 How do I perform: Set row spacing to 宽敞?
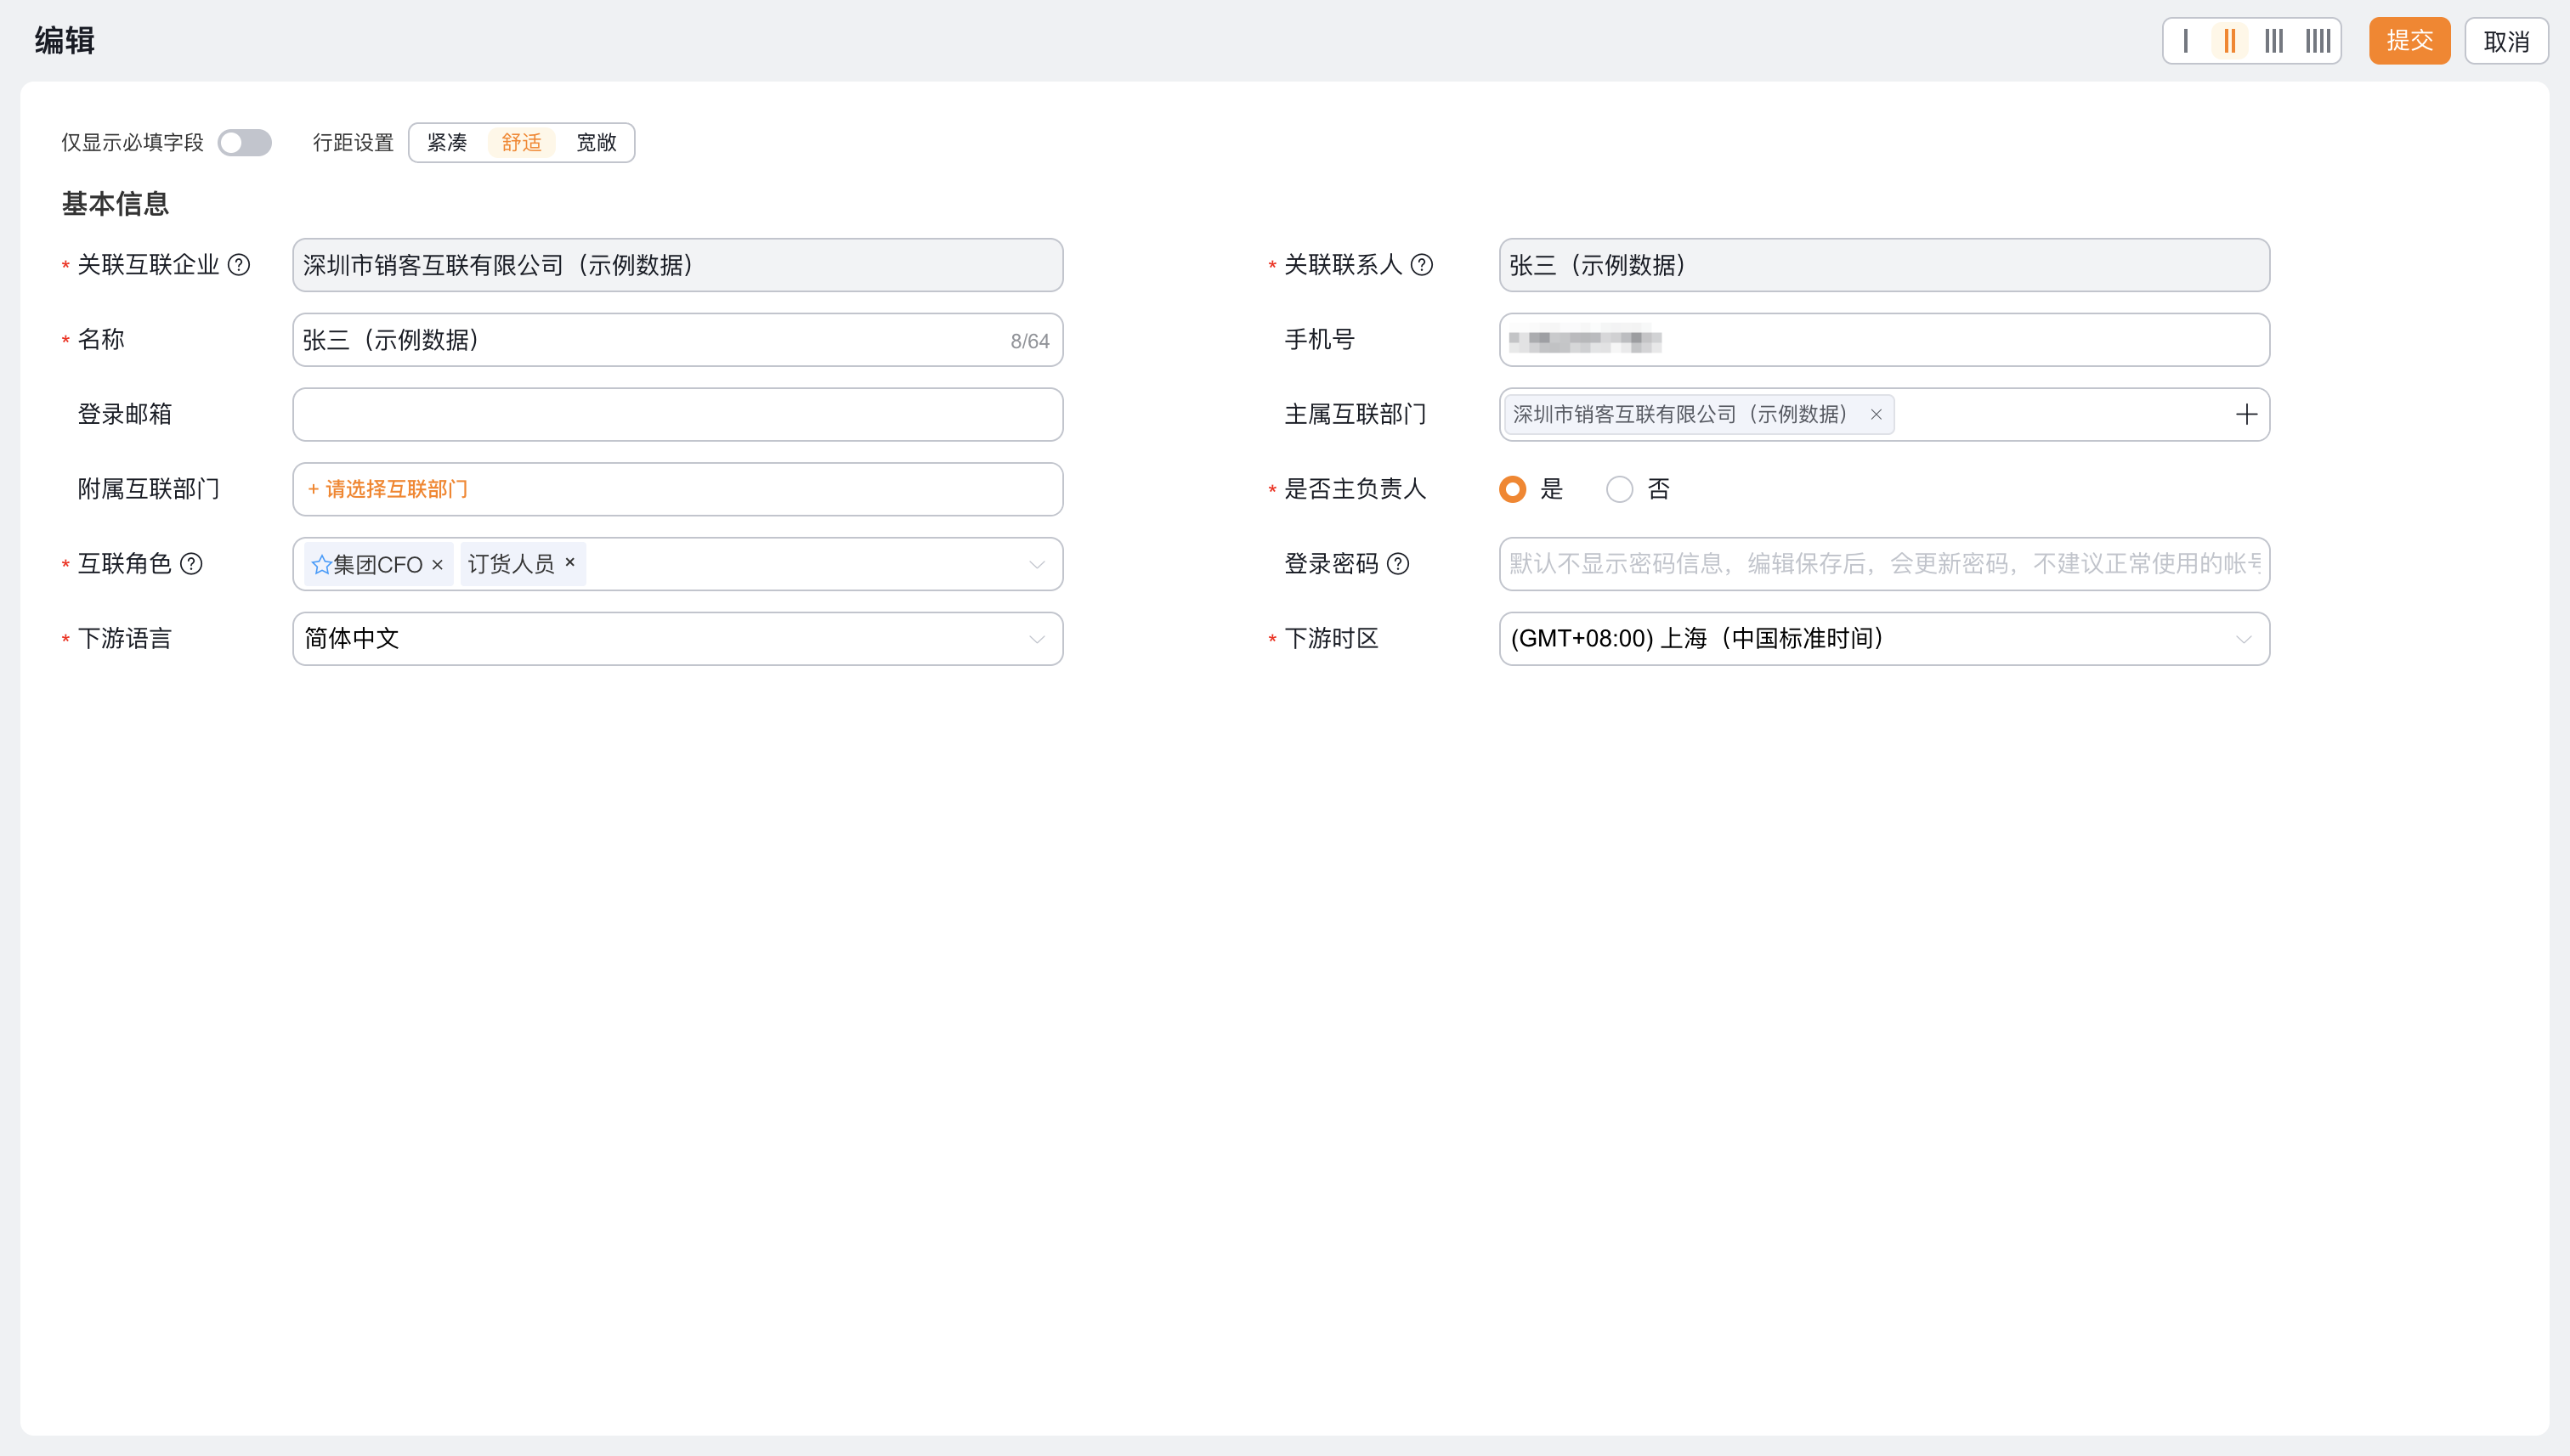click(x=597, y=143)
